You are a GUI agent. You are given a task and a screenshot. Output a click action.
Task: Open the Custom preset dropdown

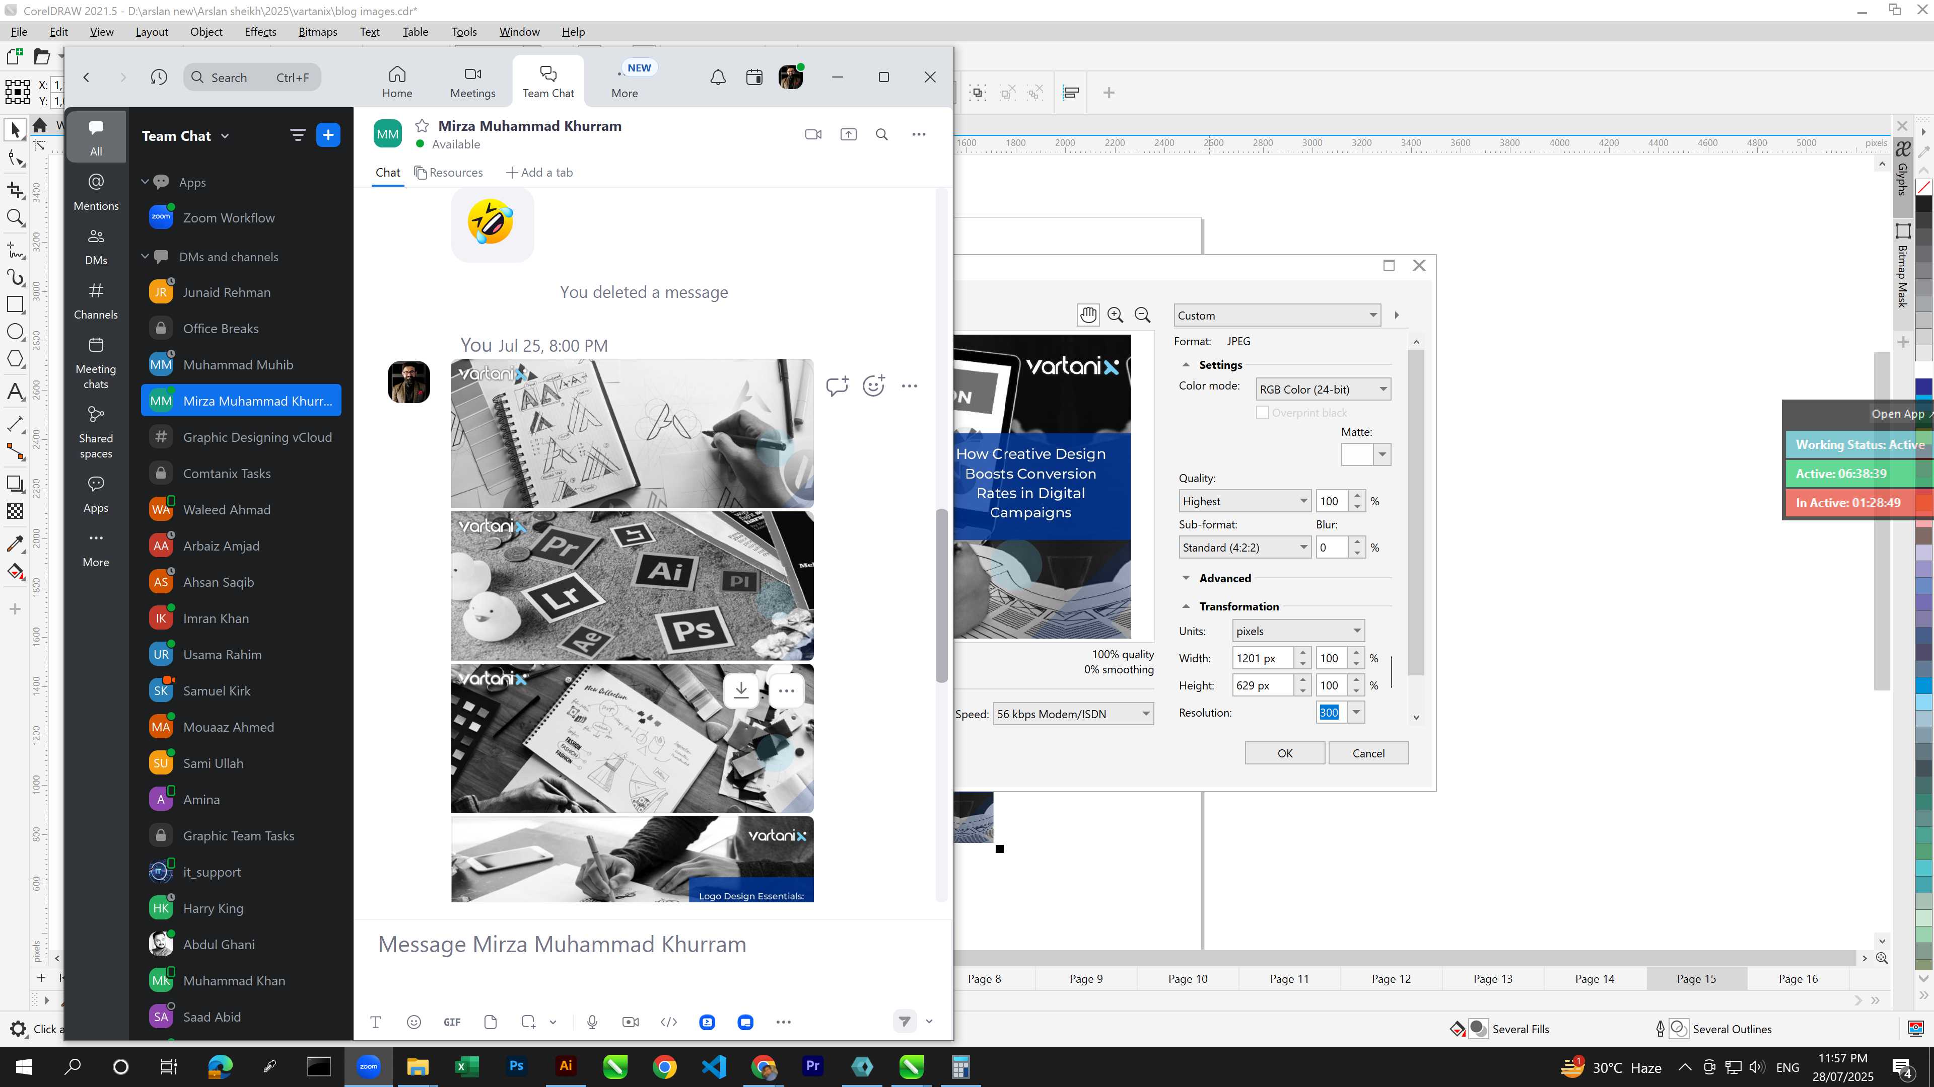tap(1277, 315)
